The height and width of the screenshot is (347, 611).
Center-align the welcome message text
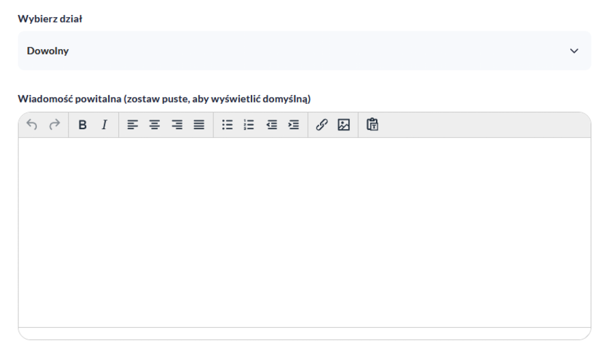coord(154,125)
